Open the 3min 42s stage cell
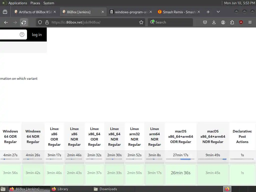This screenshot has height=192, width=256. pyautogui.click(x=33, y=174)
